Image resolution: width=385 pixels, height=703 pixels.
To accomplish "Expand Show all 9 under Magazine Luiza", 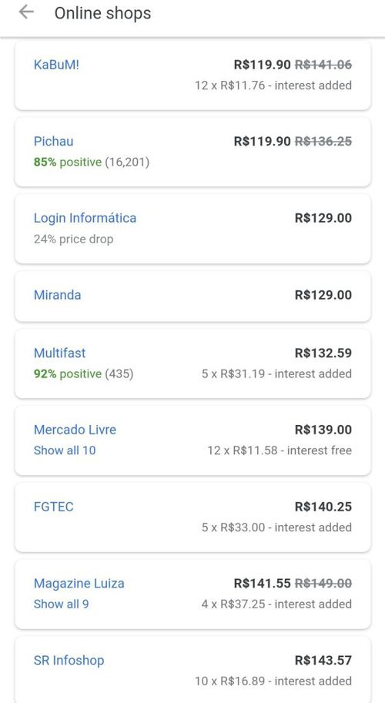I will pyautogui.click(x=61, y=604).
